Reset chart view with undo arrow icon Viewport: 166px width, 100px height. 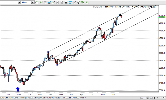[x=164, y=98]
